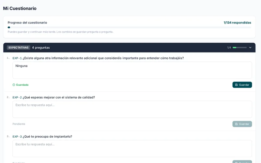This screenshot has width=261, height=163.
Task: Click the EXPECTATIVAS section badge
Action: tap(19, 48)
